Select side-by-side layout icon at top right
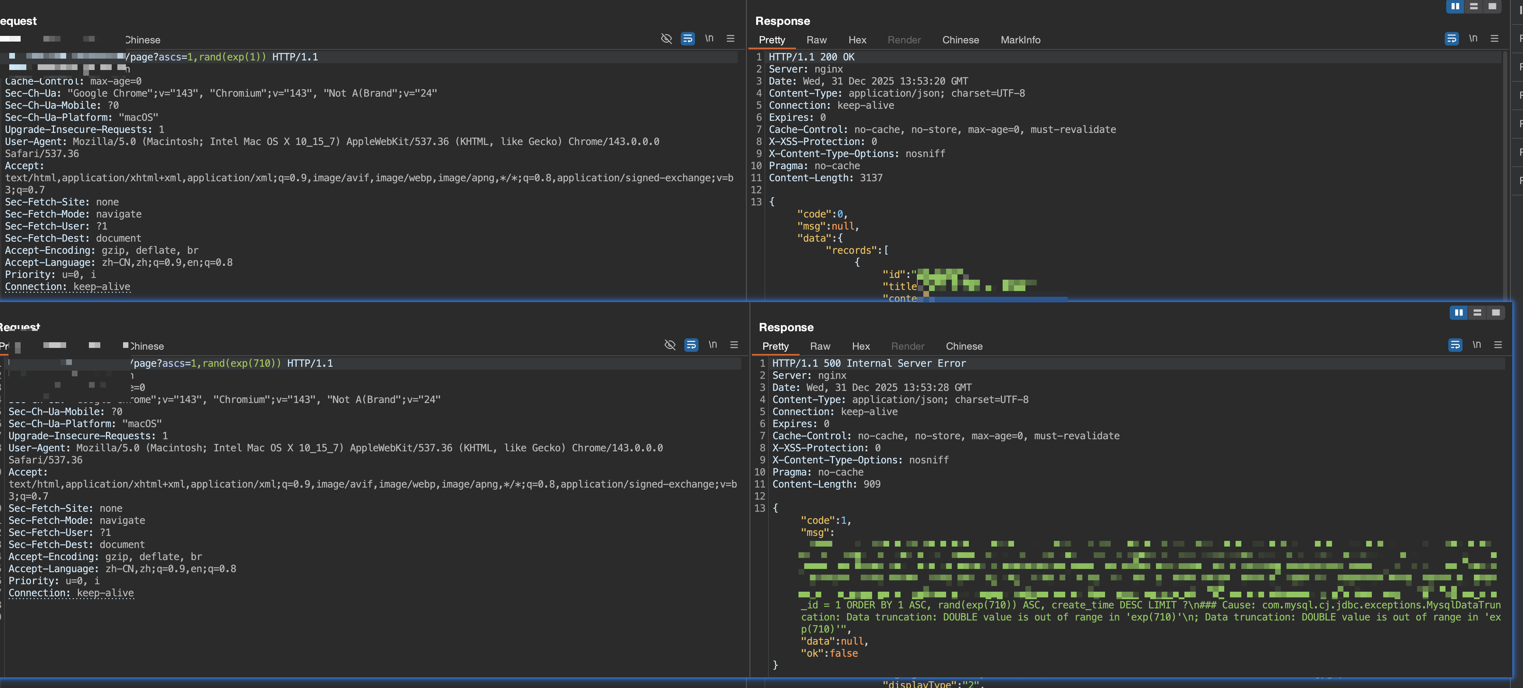The image size is (1523, 688). (x=1455, y=6)
